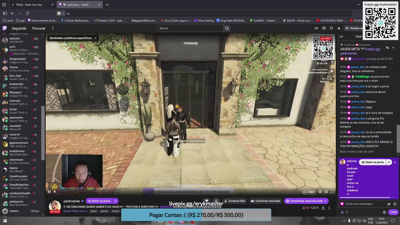
Task: Go to Procurar tab
Action: coord(39,28)
